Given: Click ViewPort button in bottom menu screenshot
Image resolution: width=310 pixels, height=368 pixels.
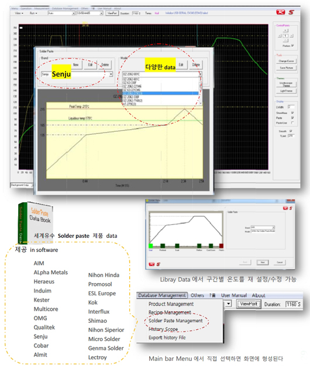Looking at the screenshot, I should pyautogui.click(x=249, y=304).
